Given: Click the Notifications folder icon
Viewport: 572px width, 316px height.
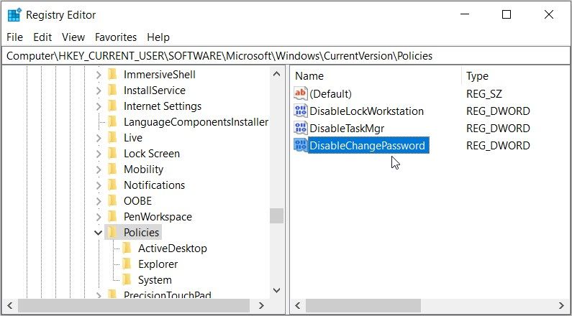Looking at the screenshot, I should click(x=112, y=185).
